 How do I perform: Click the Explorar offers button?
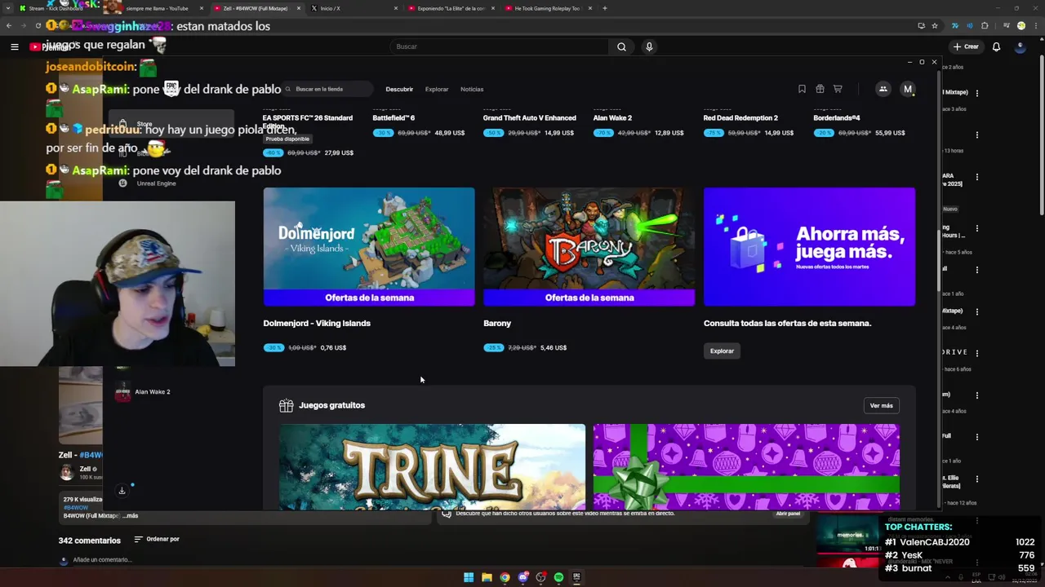tap(722, 351)
